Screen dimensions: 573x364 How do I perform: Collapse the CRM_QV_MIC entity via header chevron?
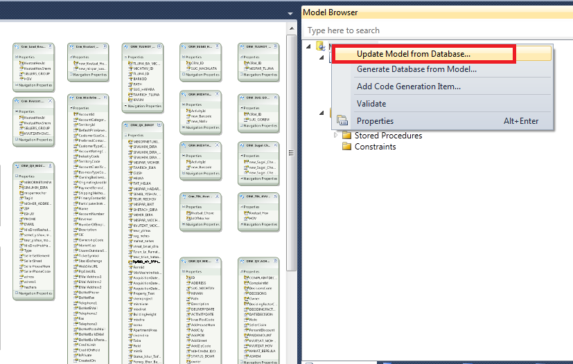pyautogui.click(x=218, y=261)
